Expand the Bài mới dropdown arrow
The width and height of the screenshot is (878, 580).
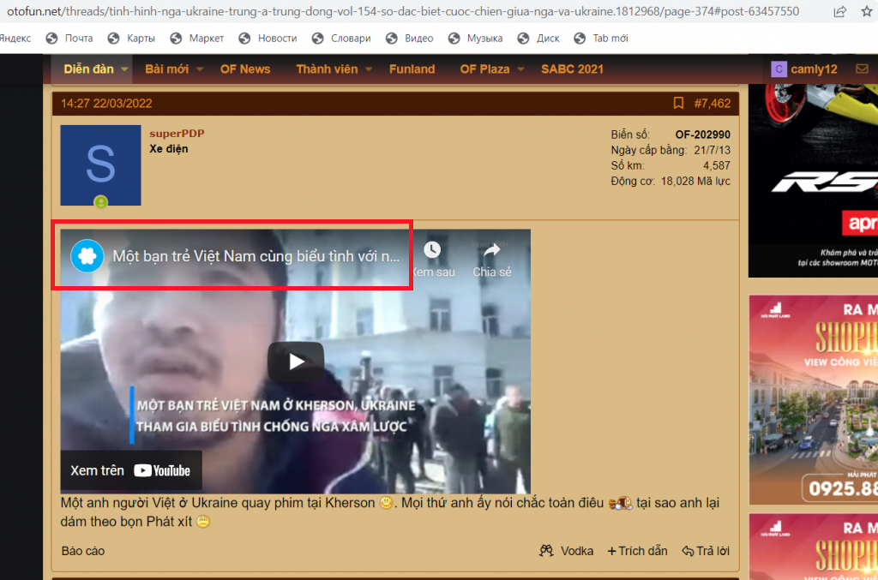pos(199,69)
